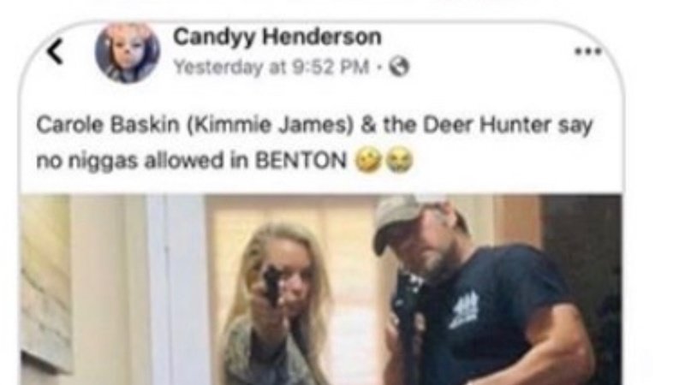This screenshot has height=385, width=685.
Task: Select the '(Kimmie James)' text in caption
Action: [271, 125]
